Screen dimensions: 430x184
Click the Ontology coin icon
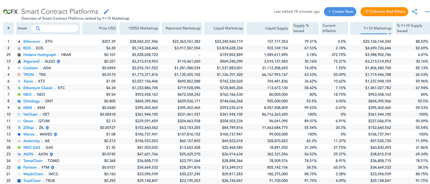tap(19, 101)
